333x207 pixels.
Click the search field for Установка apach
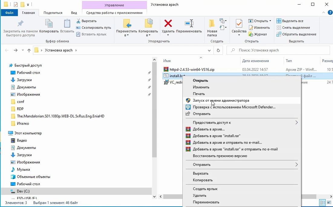click(x=278, y=50)
